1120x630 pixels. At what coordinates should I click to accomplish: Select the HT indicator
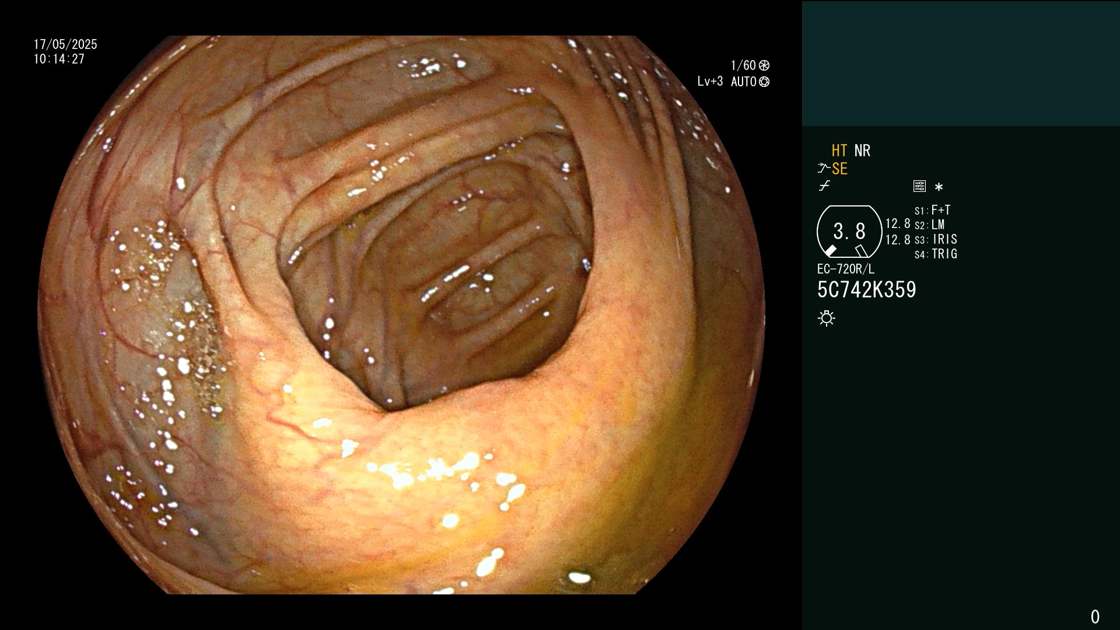pyautogui.click(x=839, y=150)
